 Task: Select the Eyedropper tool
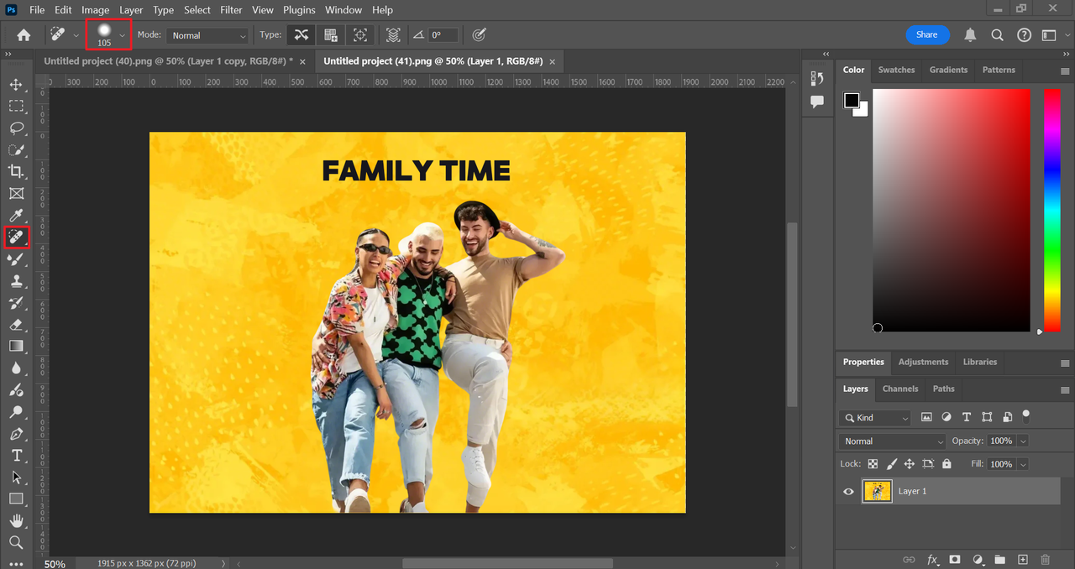pos(16,216)
